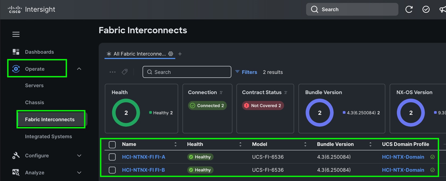Focus the global Search box in header
Image resolution: width=446 pixels, height=181 pixels.
(352, 9)
